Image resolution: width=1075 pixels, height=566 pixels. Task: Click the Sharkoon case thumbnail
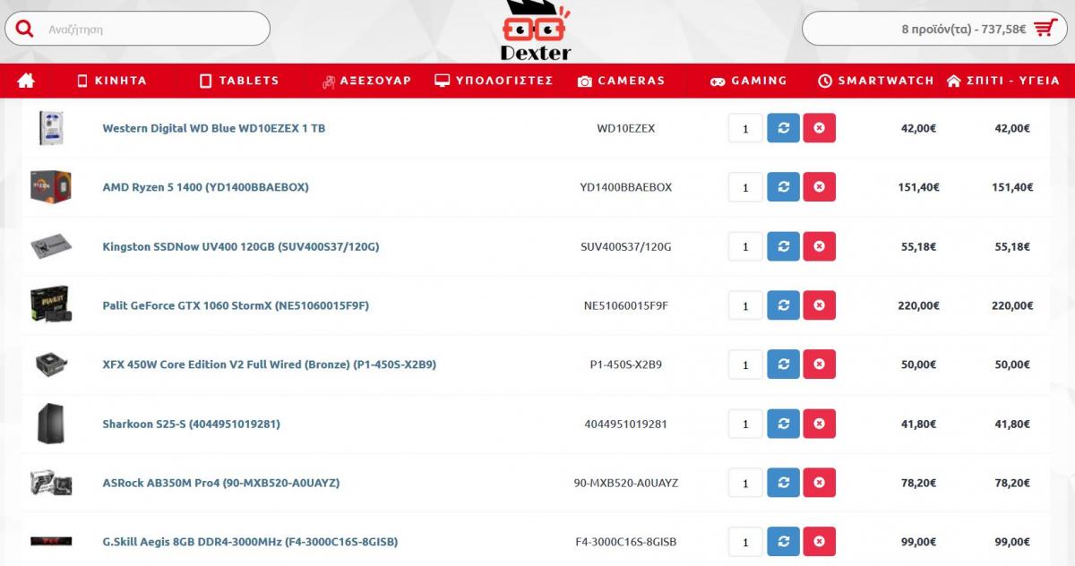coord(50,424)
